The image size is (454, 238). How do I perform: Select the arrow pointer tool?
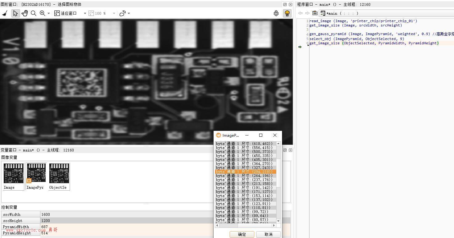point(15,13)
